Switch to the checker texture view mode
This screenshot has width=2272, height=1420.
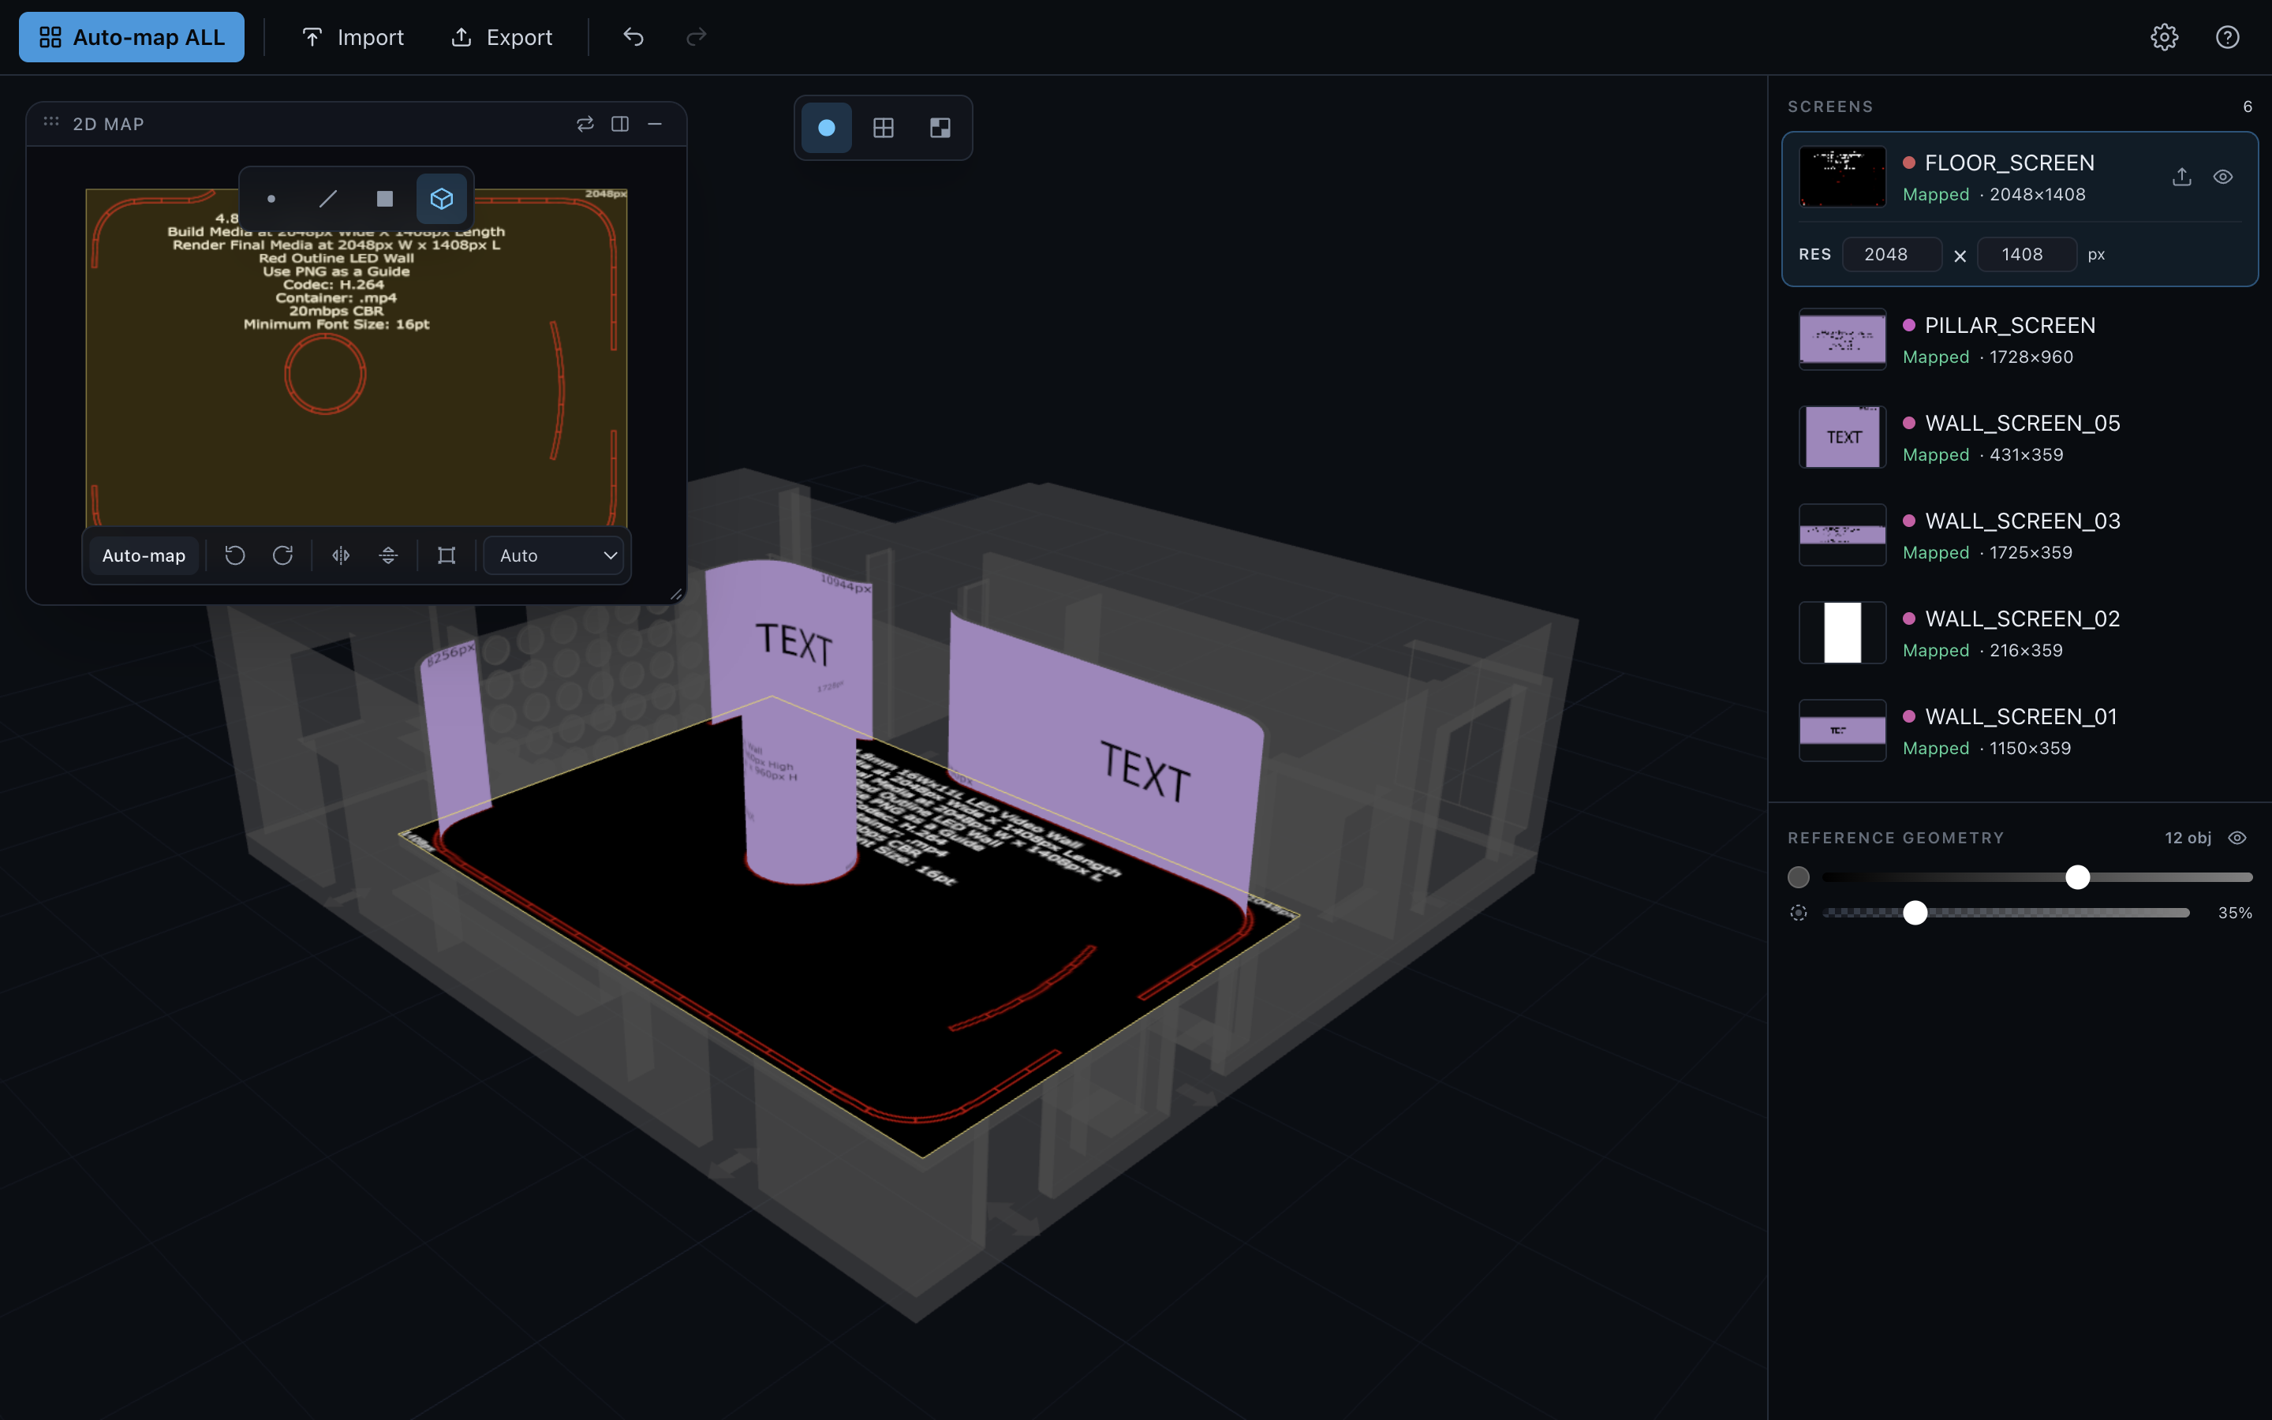(x=940, y=128)
